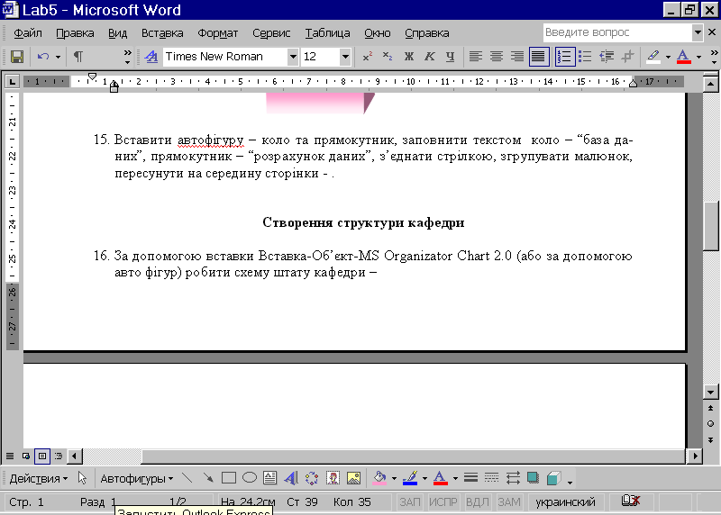The image size is (721, 515).
Task: Select the Oval drawing tool
Action: (x=250, y=479)
